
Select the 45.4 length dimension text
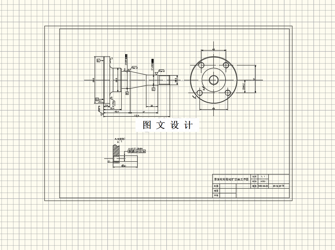tap(117, 112)
